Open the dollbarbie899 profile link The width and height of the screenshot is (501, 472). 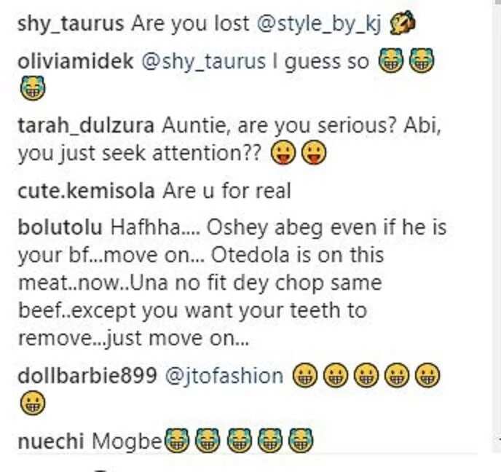87,376
